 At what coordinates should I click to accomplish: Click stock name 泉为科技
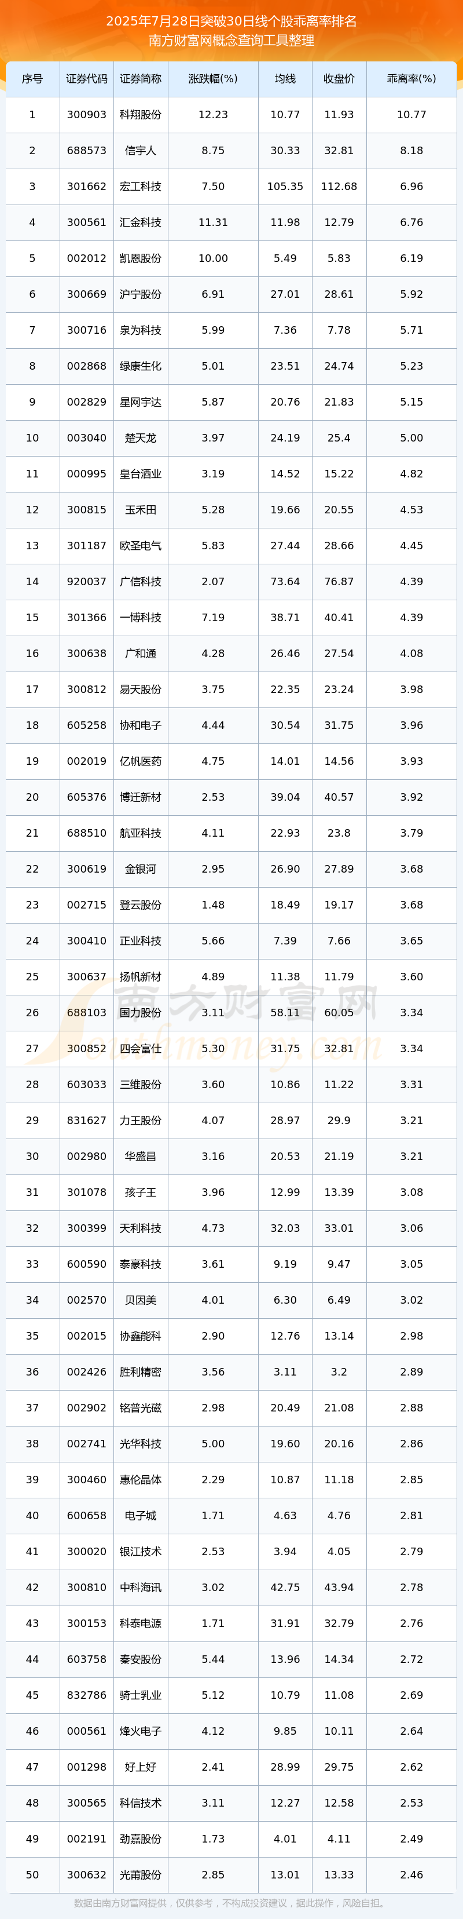pyautogui.click(x=141, y=330)
